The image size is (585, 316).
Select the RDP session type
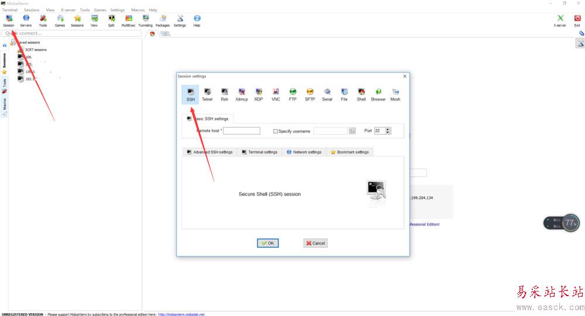[259, 95]
